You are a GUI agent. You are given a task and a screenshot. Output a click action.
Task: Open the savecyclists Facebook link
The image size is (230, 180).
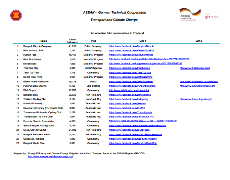pyautogui.click(x=129, y=130)
